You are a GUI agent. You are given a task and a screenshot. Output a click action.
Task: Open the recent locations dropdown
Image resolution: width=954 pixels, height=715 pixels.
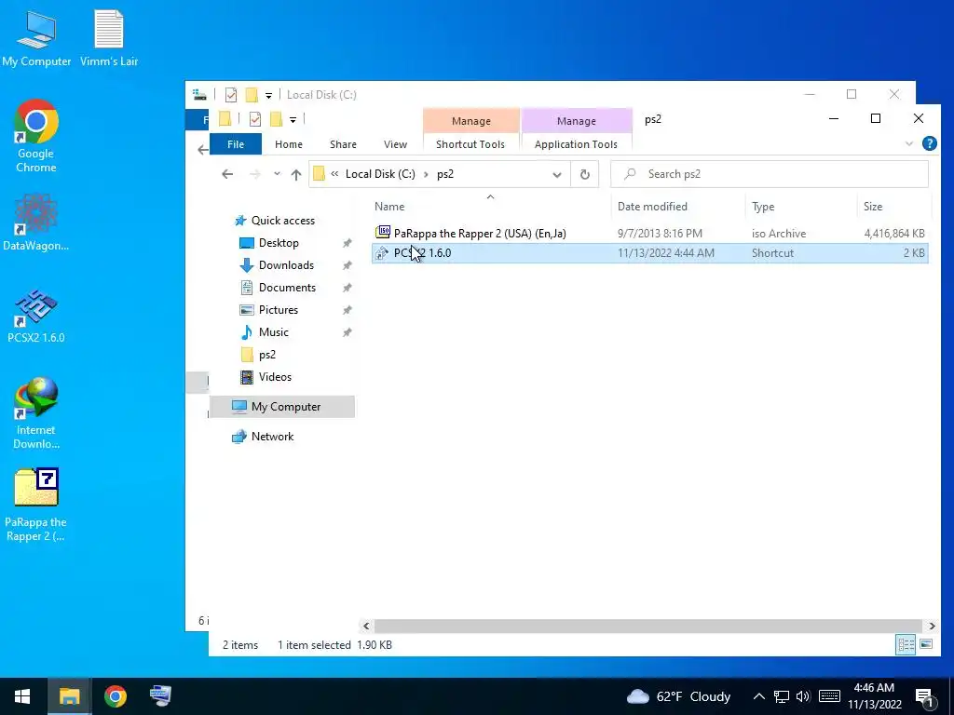[x=277, y=174]
